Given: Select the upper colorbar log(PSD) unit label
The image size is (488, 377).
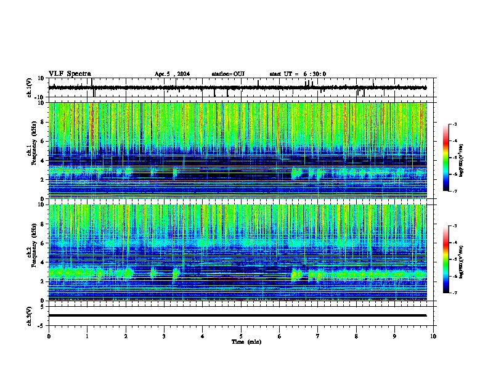Looking at the screenshot, I should tap(462, 161).
